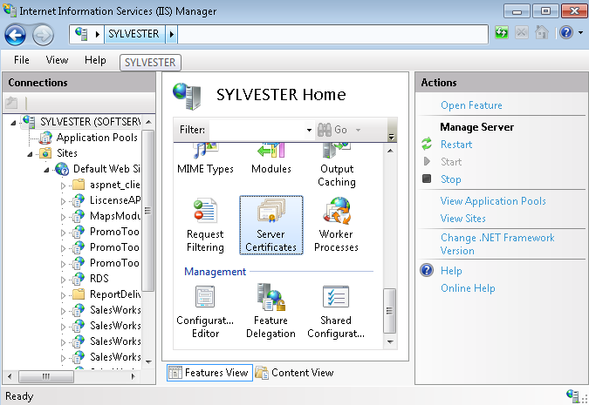Open the Modules feature
This screenshot has width=589, height=405.
pyautogui.click(x=271, y=159)
